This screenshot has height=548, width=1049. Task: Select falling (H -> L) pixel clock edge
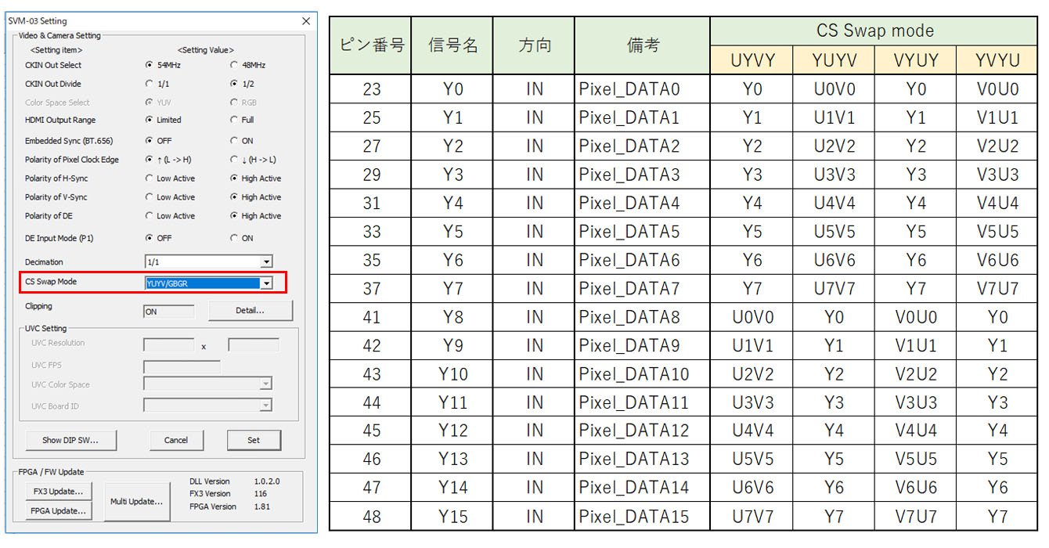[234, 160]
